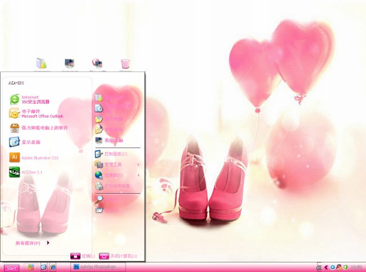
Task: Click the green shield security tray icon
Action: point(346,267)
